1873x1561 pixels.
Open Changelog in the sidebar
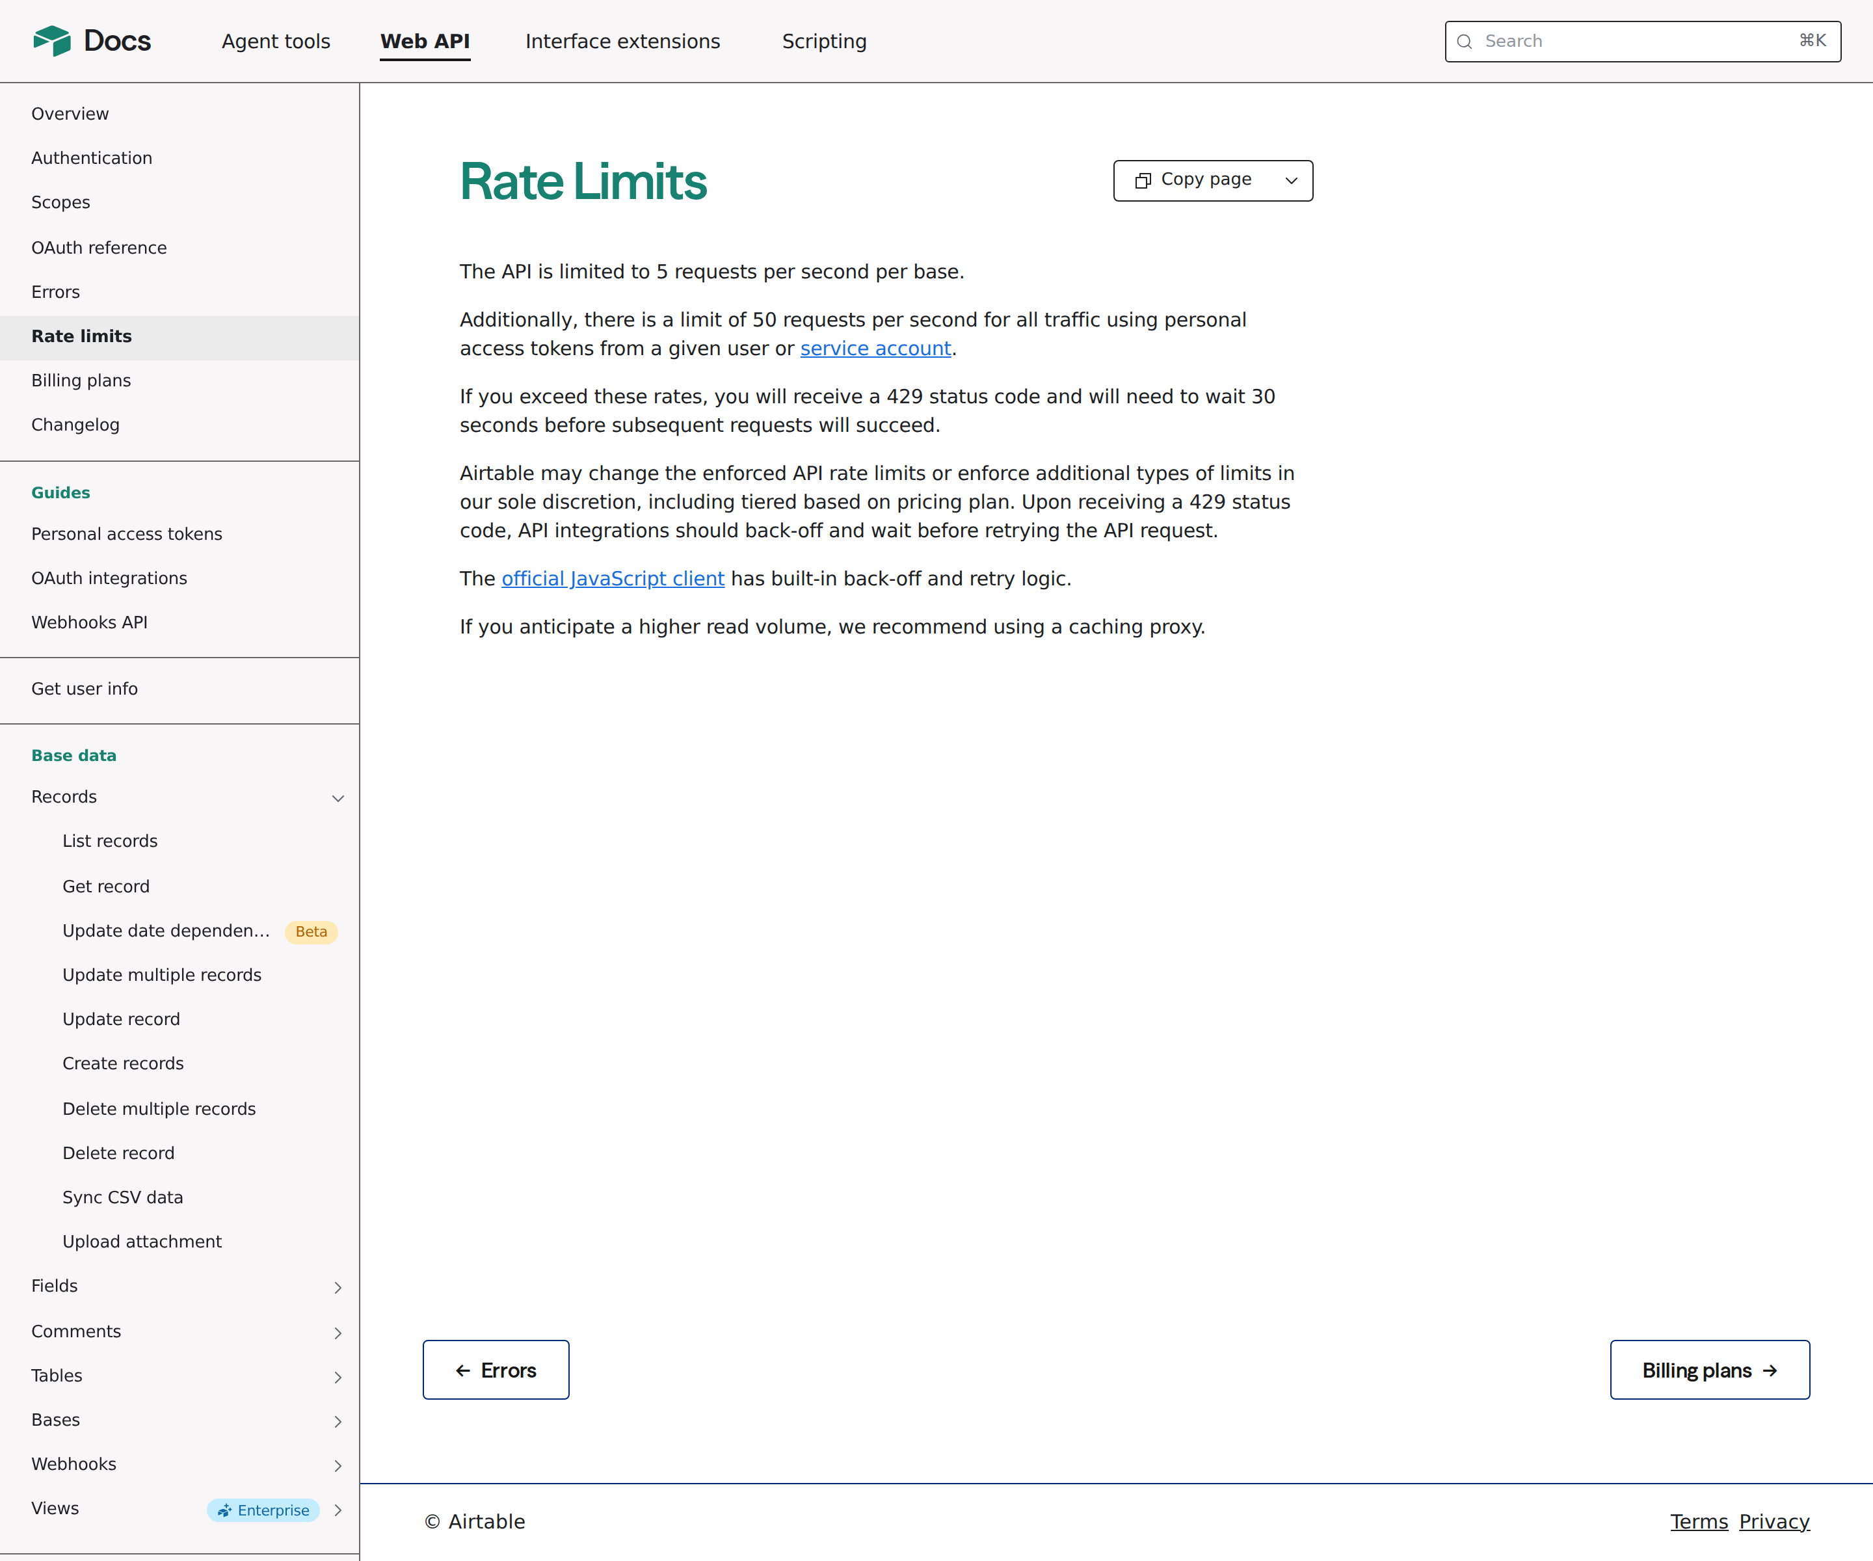(179, 425)
